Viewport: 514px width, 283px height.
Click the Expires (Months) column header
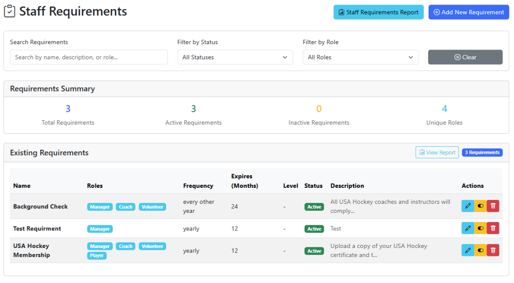pyautogui.click(x=244, y=181)
